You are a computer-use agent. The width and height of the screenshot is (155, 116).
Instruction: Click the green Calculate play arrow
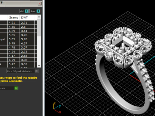[16, 88]
